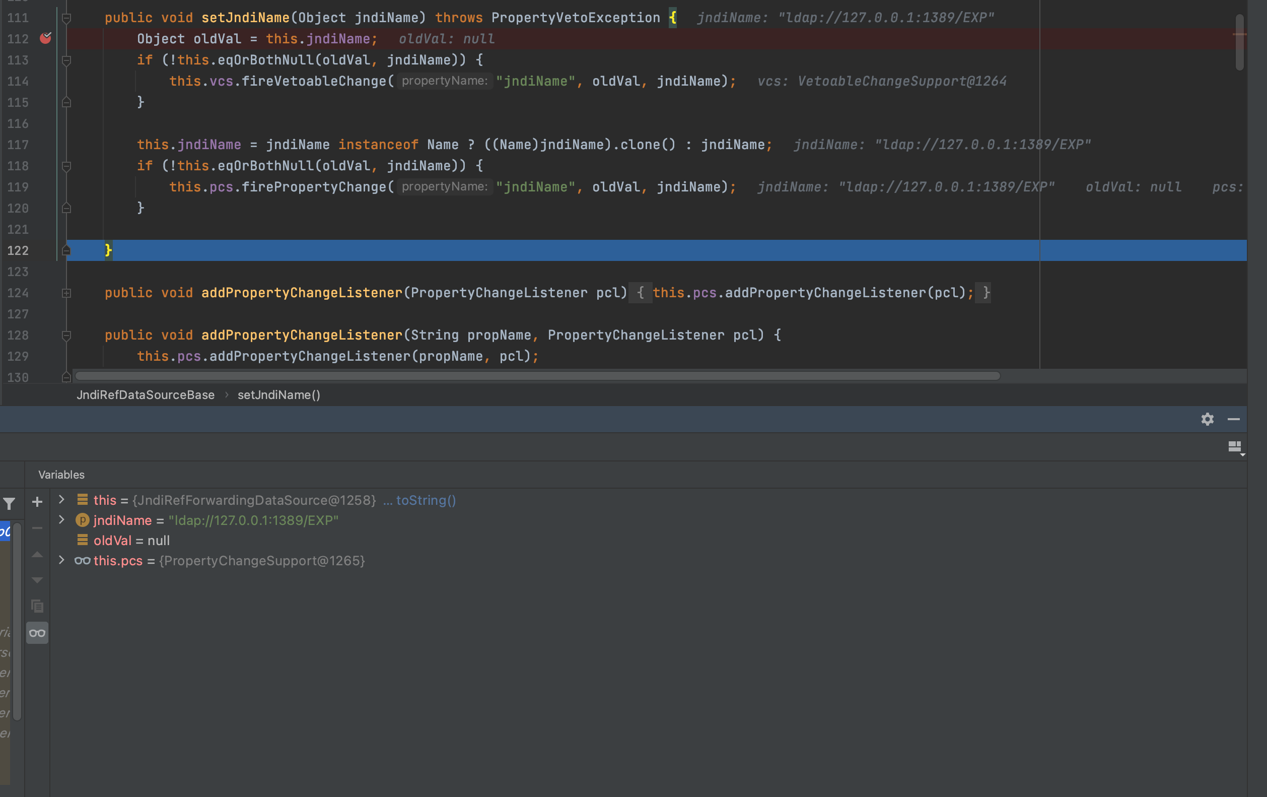Expand the this.pcs watch node
Image resolution: width=1267 pixels, height=797 pixels.
coord(61,560)
